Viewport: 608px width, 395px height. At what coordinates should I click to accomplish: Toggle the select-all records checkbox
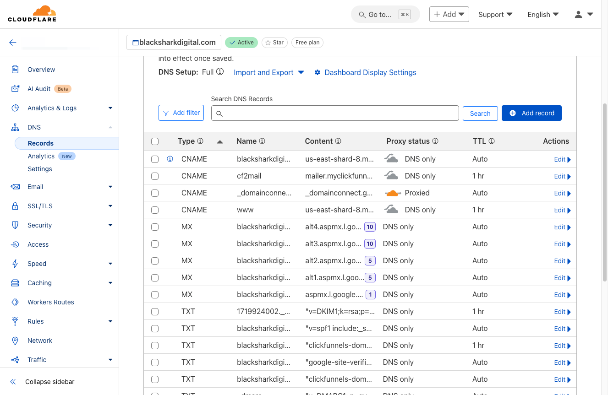pyautogui.click(x=155, y=141)
